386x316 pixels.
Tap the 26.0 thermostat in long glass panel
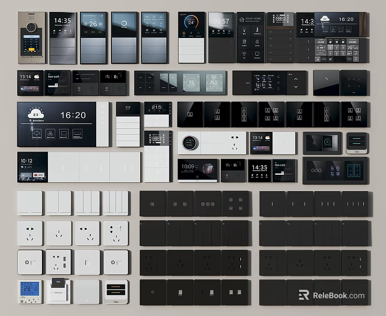point(214,82)
